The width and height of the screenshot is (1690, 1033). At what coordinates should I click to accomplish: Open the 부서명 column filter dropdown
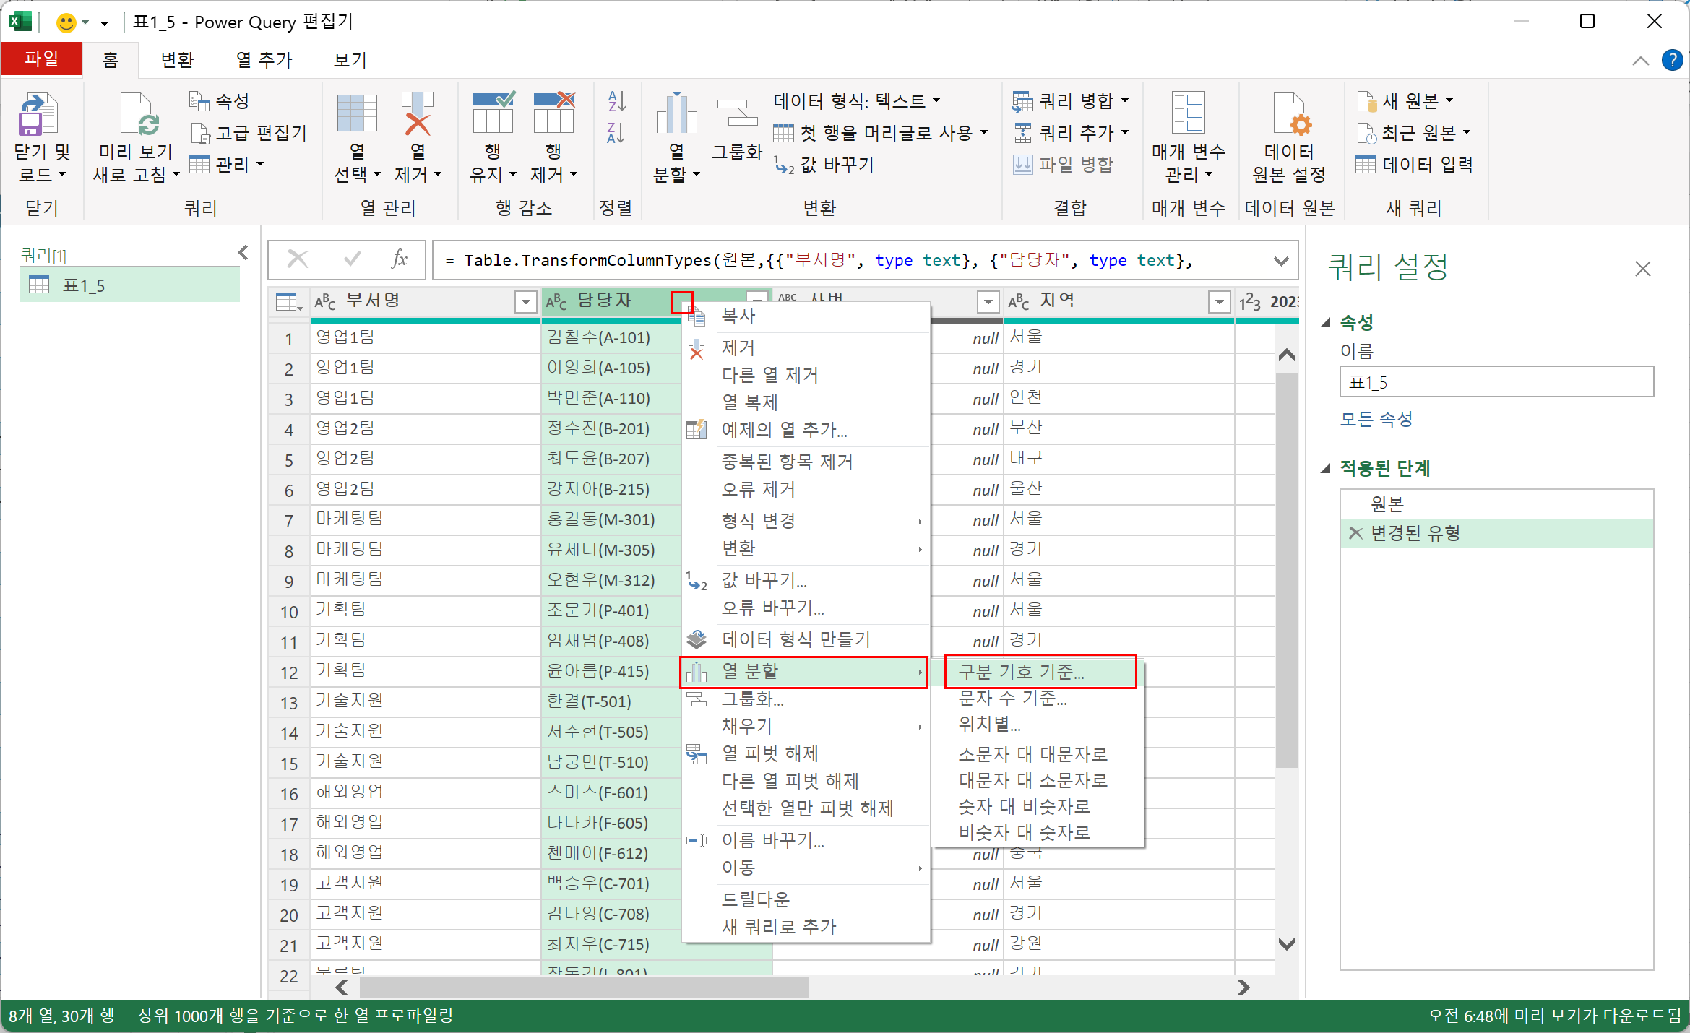525,302
